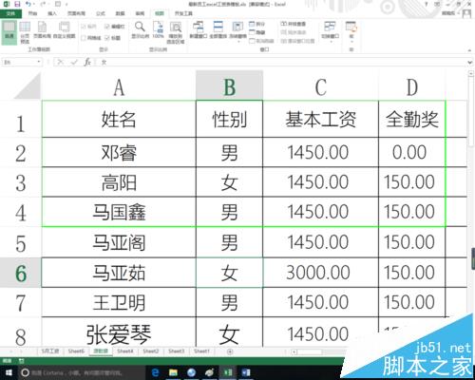This screenshot has width=475, height=380.
Task: Click the macro record icon in status bar
Action: [22, 361]
